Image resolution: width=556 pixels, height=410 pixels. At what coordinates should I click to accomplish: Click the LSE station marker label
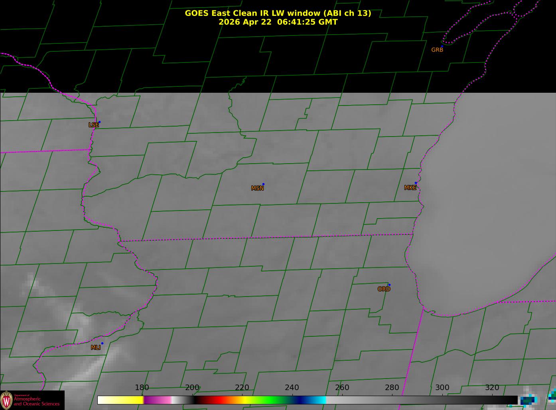click(x=94, y=125)
